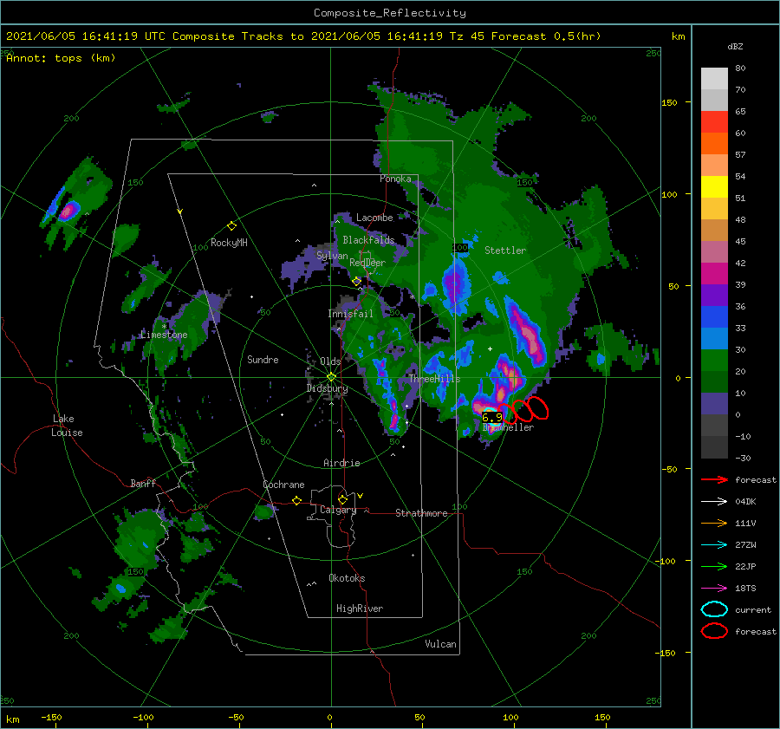Screen dimensions: 780x729
Task: Click the Sylvan label
Action: 332,256
